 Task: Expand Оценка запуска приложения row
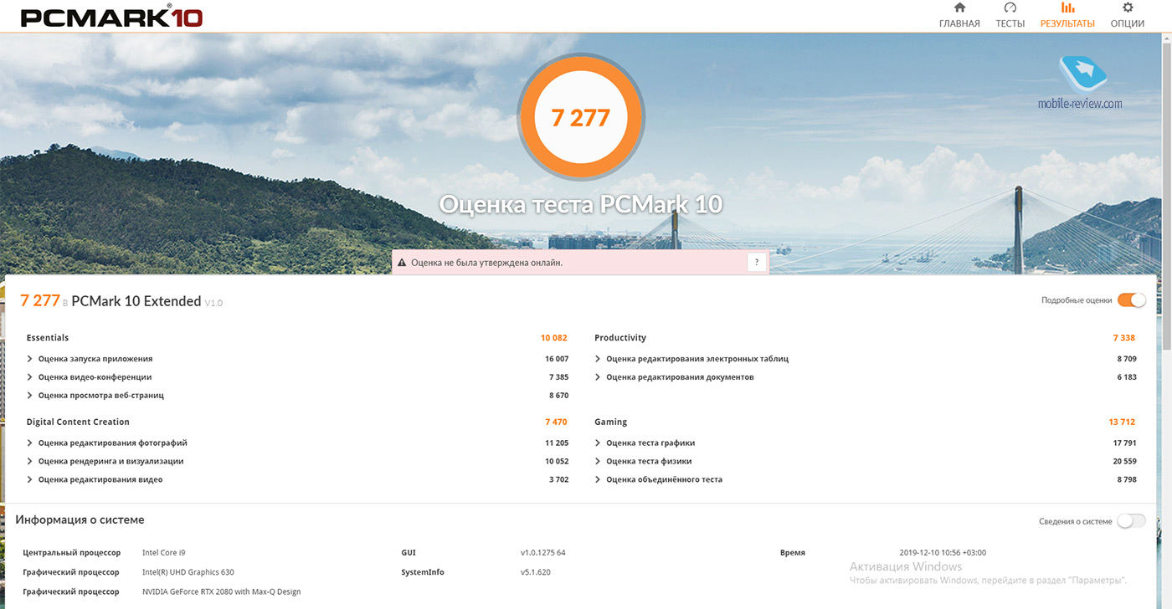coord(297,359)
